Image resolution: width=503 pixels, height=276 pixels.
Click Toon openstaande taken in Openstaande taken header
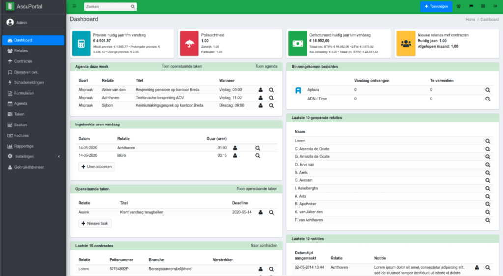pos(256,189)
